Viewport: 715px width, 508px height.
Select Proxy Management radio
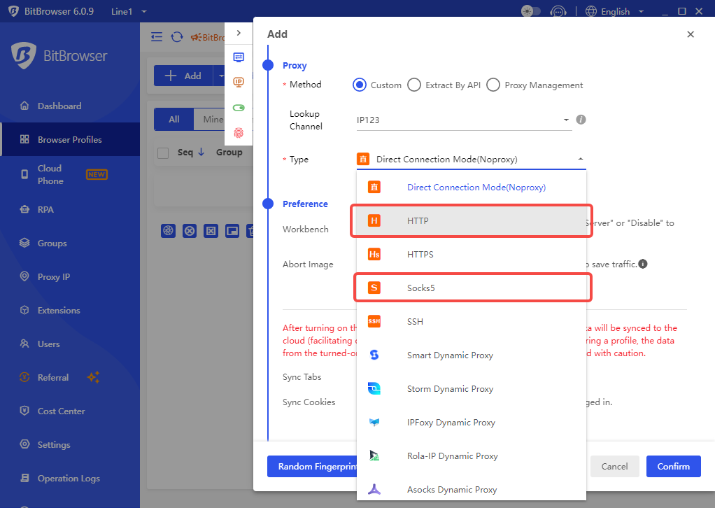click(x=493, y=85)
